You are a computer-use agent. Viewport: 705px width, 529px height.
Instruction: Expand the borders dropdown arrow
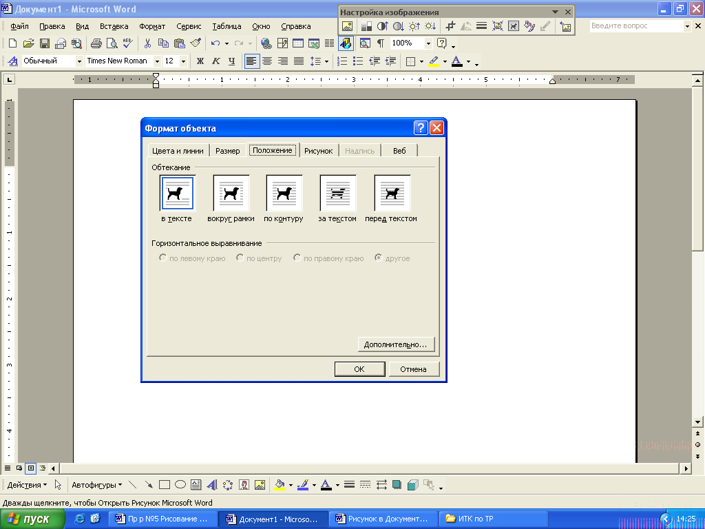421,61
